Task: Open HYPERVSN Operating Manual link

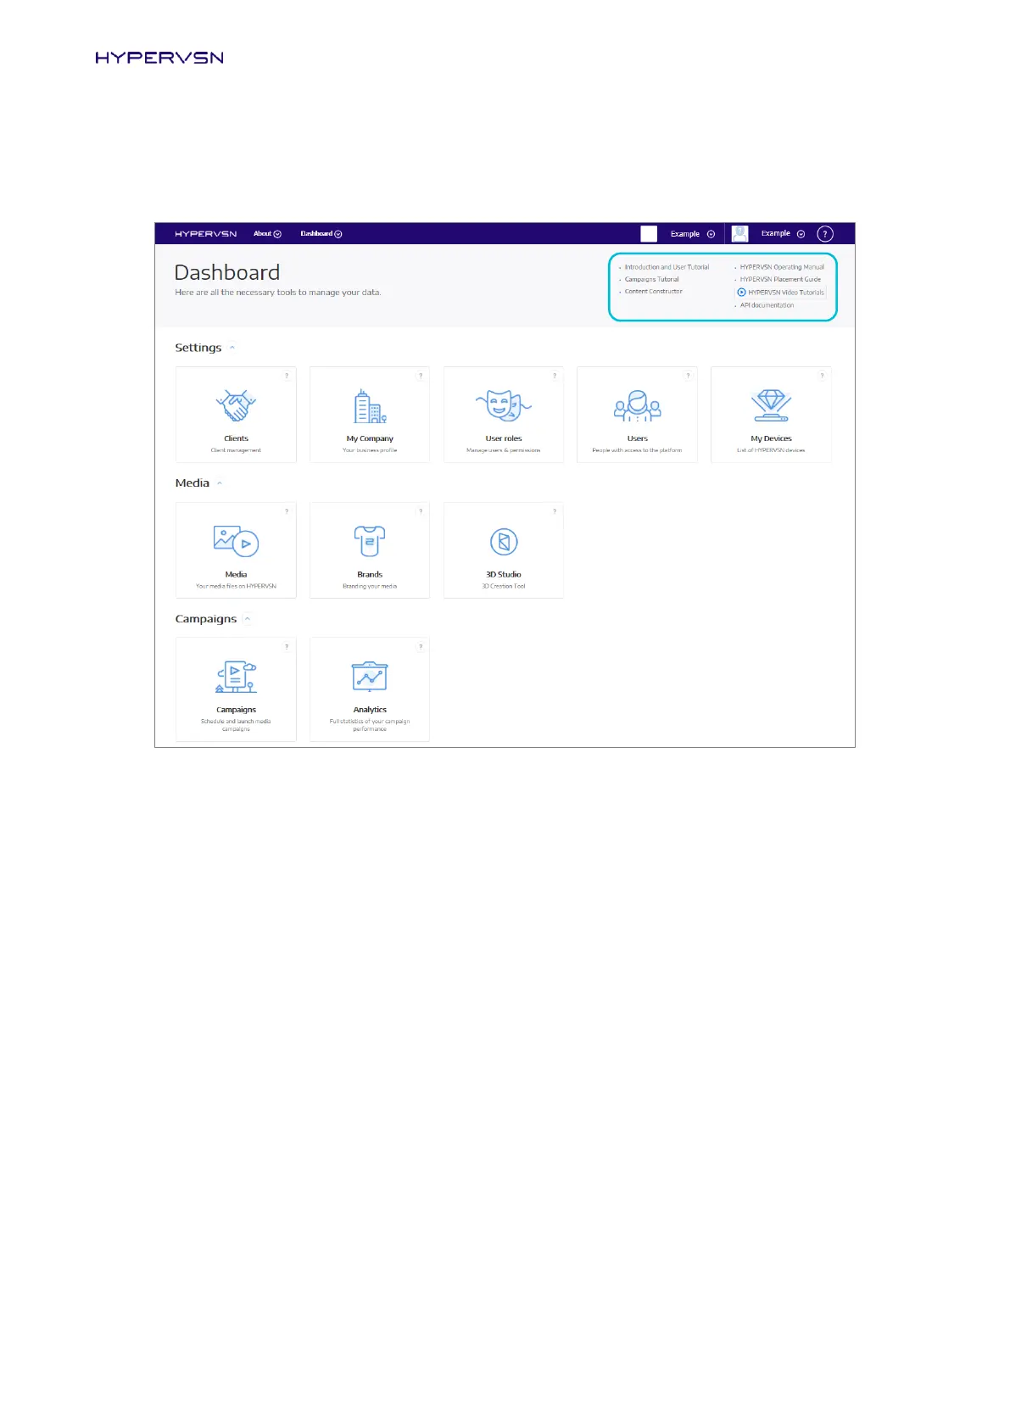Action: [x=782, y=267]
